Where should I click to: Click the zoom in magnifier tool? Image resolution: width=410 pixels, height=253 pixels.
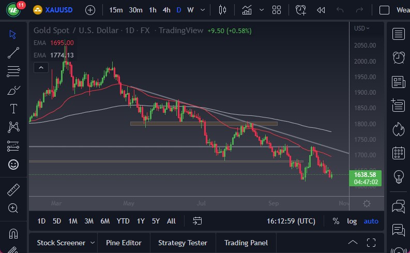(13, 208)
